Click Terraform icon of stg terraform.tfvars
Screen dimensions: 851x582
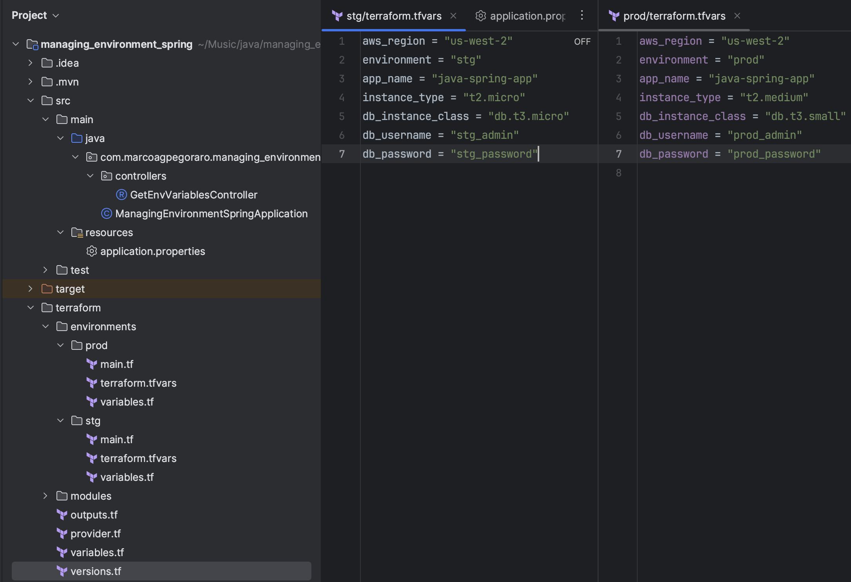pyautogui.click(x=92, y=458)
